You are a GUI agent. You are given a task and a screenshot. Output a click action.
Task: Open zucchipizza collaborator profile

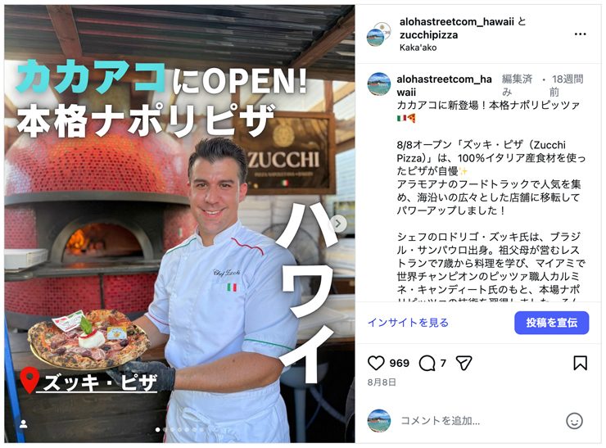tap(428, 34)
